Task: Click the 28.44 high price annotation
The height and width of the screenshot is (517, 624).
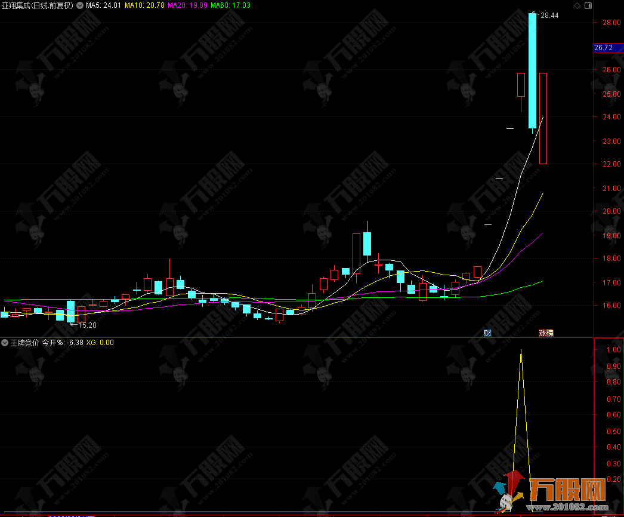Action: (549, 16)
